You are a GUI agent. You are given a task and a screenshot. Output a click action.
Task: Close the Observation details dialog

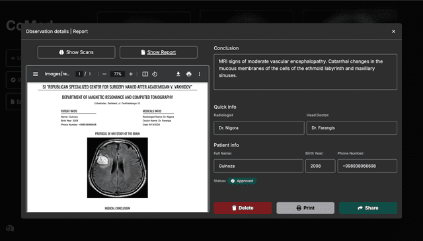pyautogui.click(x=394, y=32)
